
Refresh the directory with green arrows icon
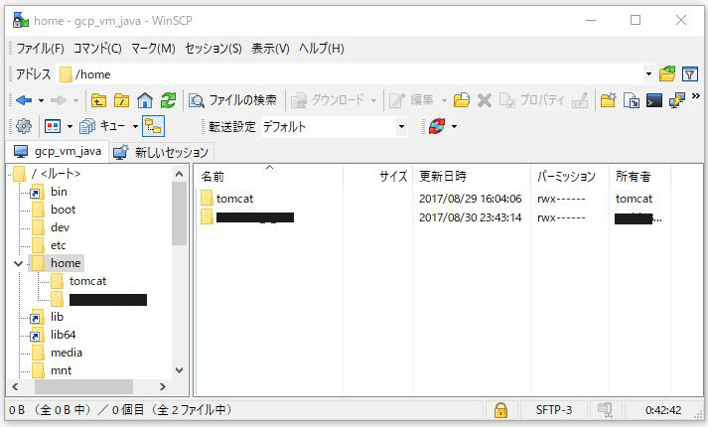pyautogui.click(x=169, y=100)
